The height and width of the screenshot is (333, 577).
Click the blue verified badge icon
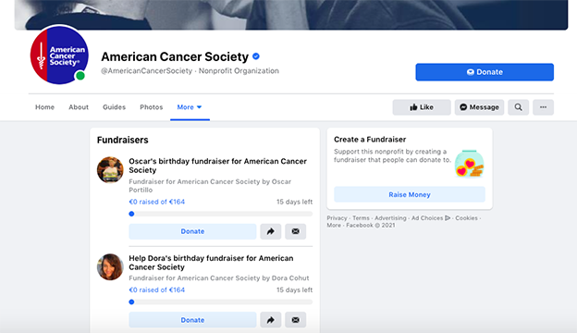click(x=256, y=56)
